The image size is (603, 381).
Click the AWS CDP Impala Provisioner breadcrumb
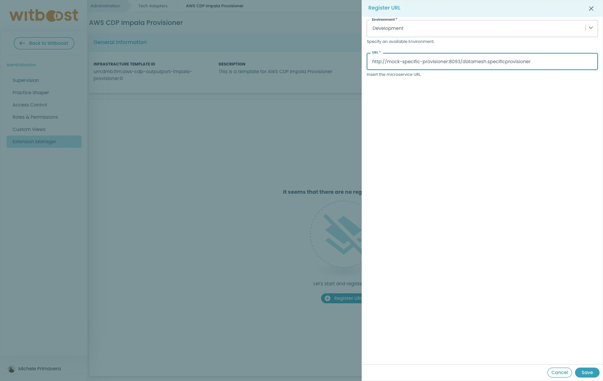pos(215,6)
